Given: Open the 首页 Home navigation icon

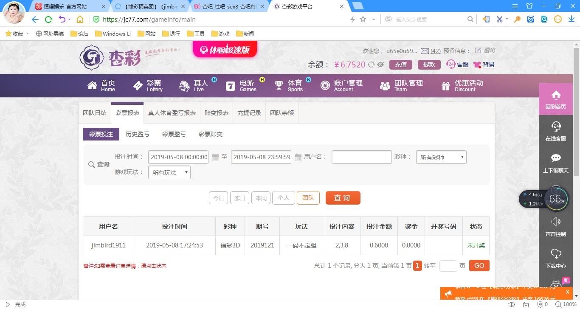Looking at the screenshot, I should 93,85.
